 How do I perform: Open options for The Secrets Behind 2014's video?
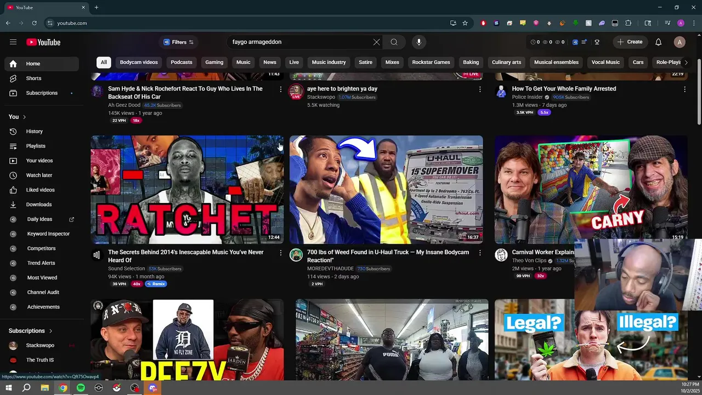point(281,253)
